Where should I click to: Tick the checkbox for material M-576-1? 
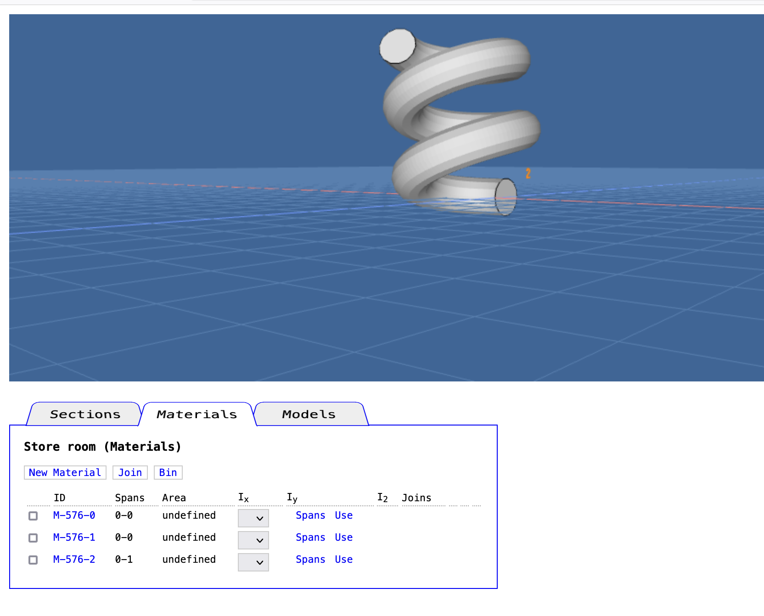point(33,538)
